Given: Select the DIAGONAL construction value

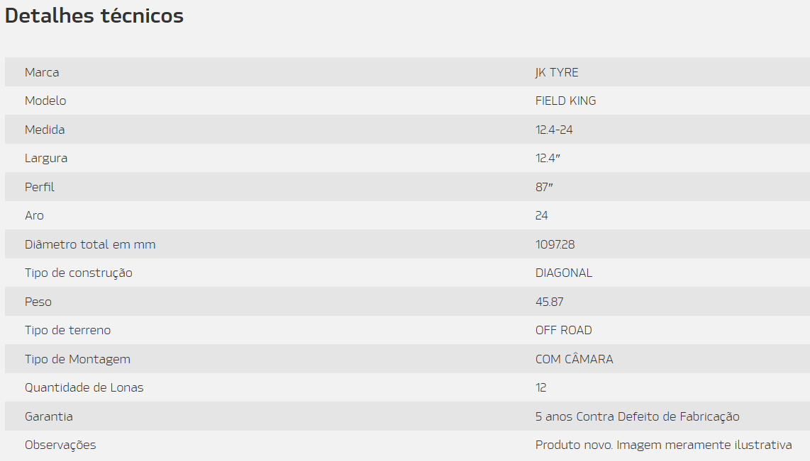Looking at the screenshot, I should click(564, 273).
